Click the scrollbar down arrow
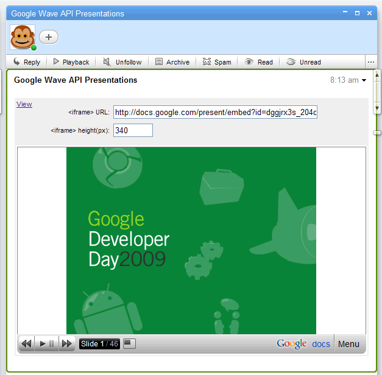The image size is (382, 375). (377, 108)
